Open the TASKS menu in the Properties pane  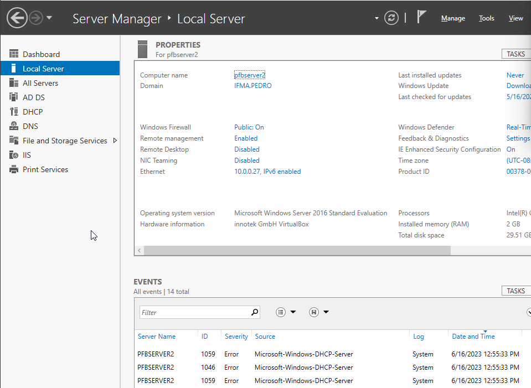515,54
